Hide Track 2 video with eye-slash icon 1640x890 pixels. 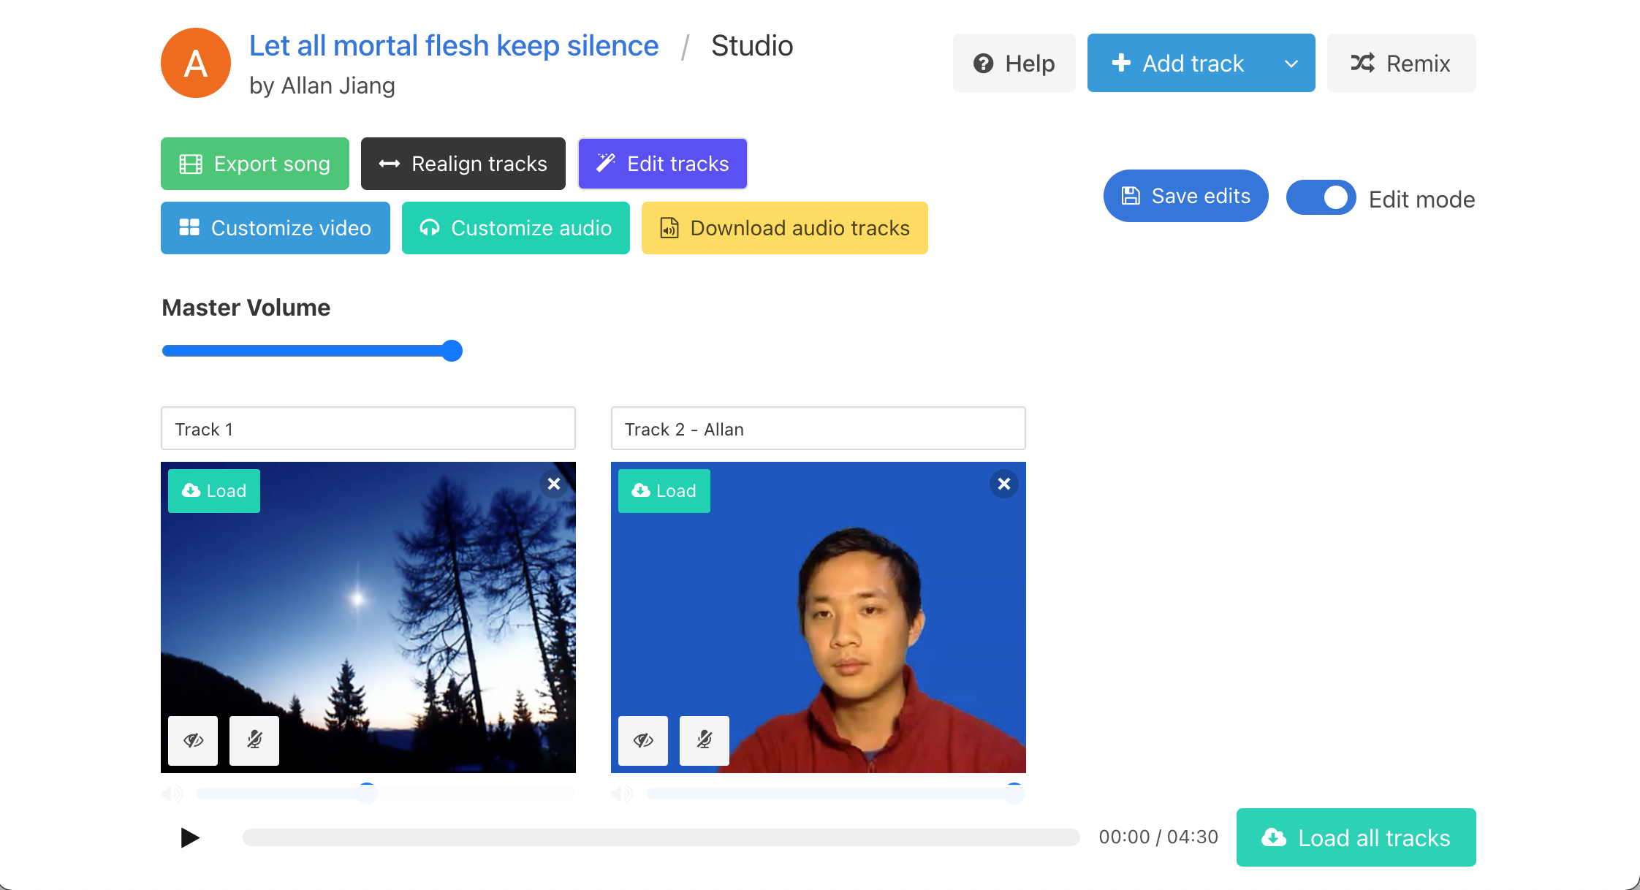(x=643, y=741)
